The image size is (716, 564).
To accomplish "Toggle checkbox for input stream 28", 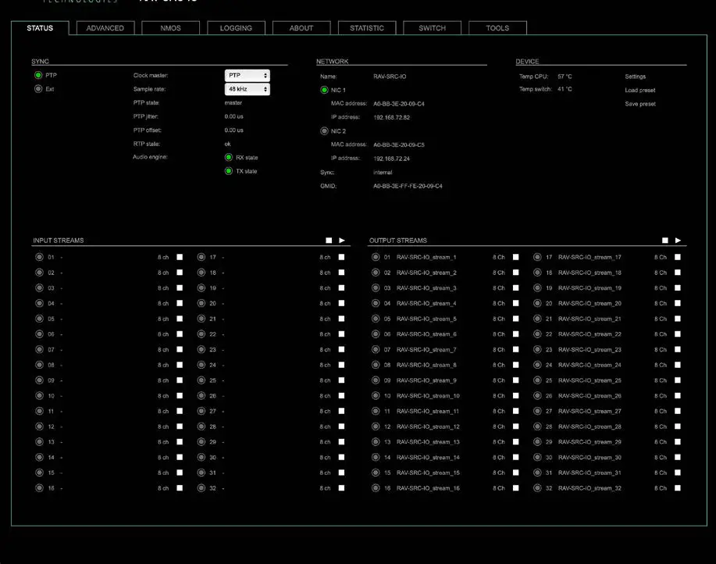I will pos(341,426).
